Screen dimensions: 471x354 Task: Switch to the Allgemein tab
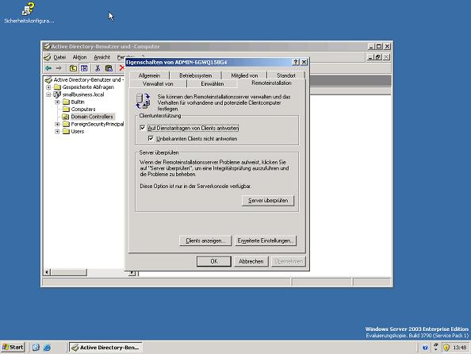pos(149,75)
